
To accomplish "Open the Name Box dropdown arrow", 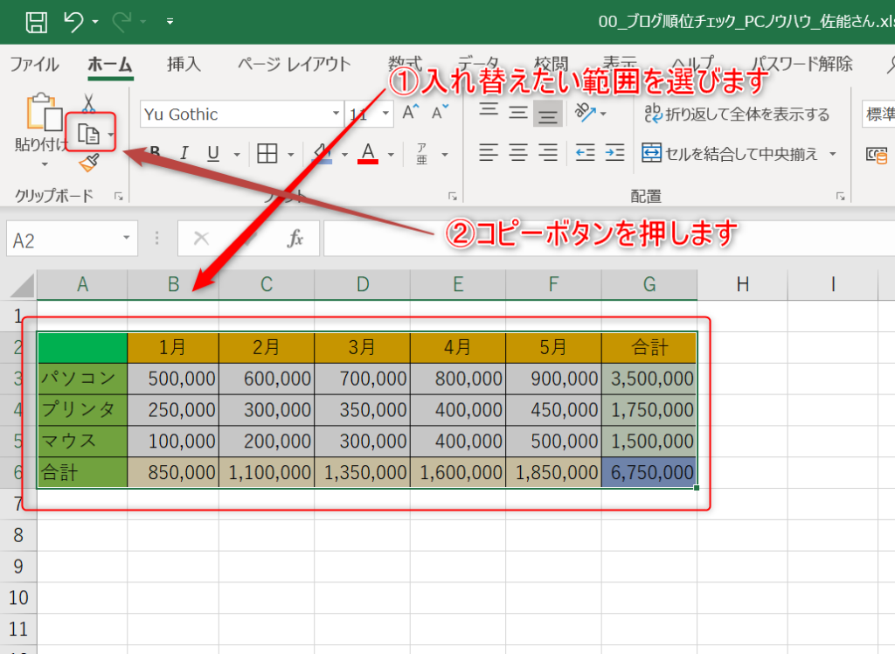I will coord(126,238).
